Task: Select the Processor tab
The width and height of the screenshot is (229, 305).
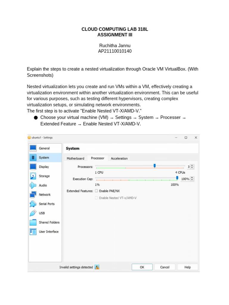Action: click(x=98, y=158)
